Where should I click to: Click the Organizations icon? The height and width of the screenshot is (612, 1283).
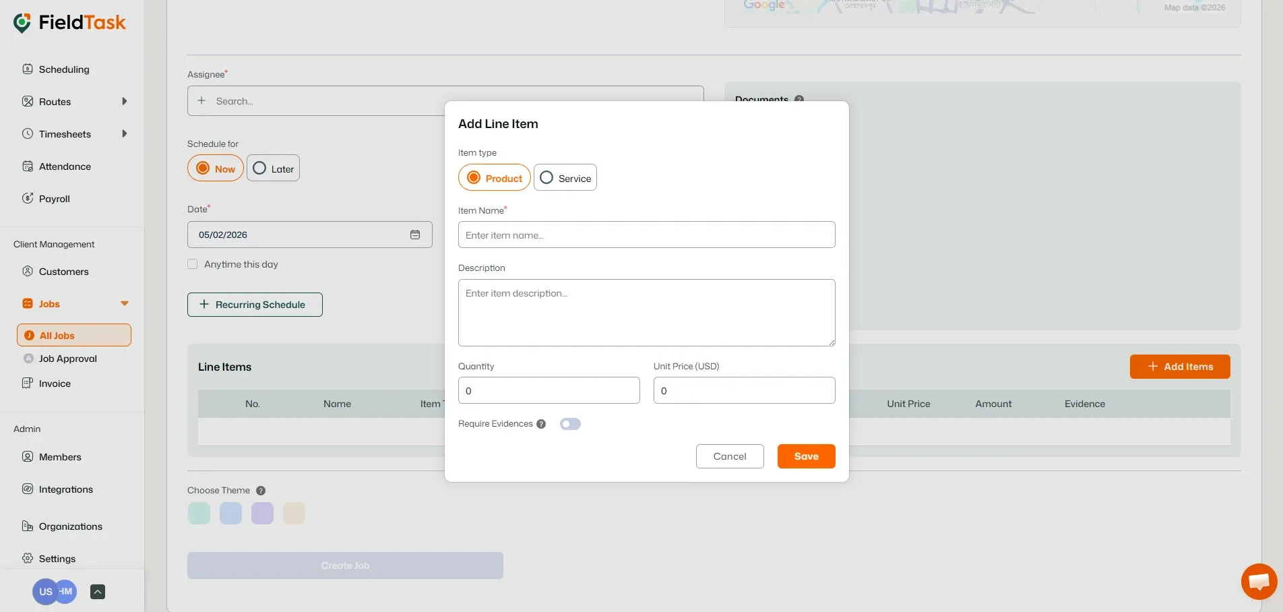(28, 526)
